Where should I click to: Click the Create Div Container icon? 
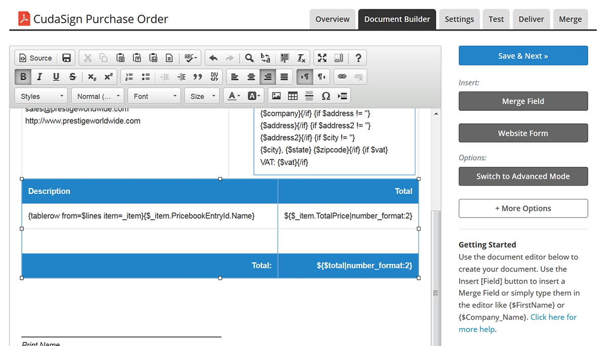(x=214, y=77)
